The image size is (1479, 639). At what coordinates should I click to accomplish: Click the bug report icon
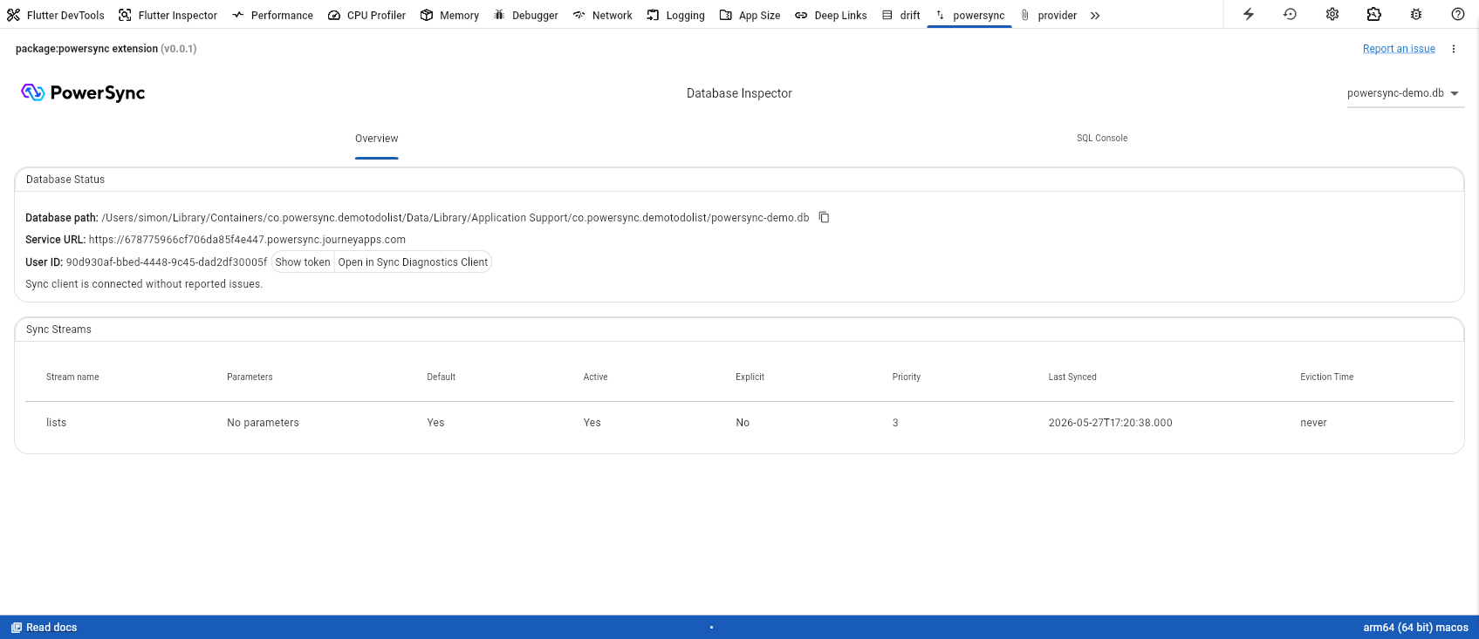pos(1416,14)
